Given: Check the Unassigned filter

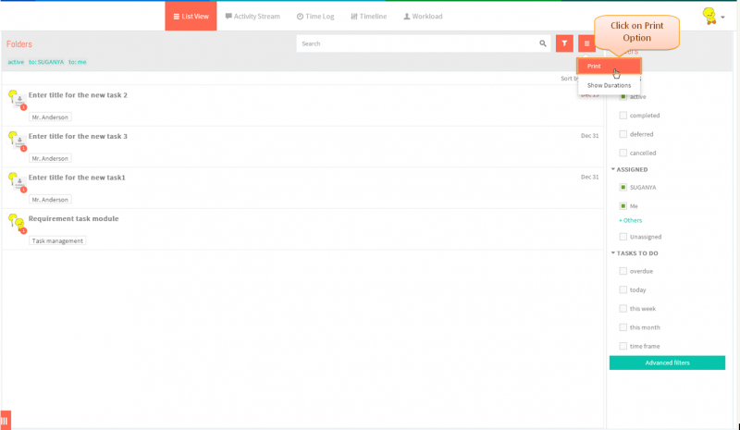Looking at the screenshot, I should [x=623, y=237].
